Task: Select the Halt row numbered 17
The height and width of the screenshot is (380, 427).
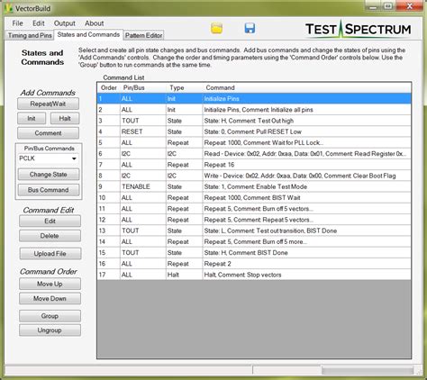Action: point(254,275)
